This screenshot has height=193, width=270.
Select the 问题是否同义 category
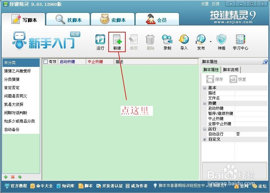[21, 96]
